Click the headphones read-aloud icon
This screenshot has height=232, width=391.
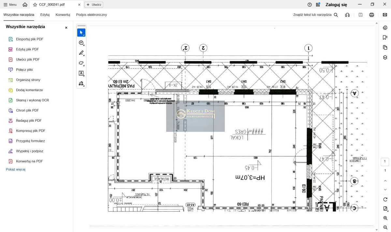347,15
